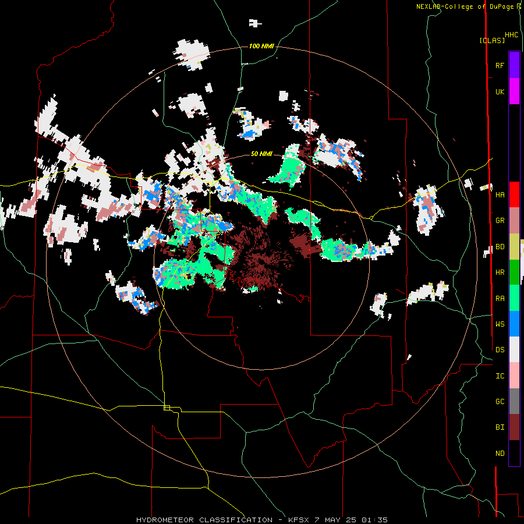Click the IC ice crystals pink swatch
This screenshot has width=524, height=524.
pyautogui.click(x=514, y=376)
